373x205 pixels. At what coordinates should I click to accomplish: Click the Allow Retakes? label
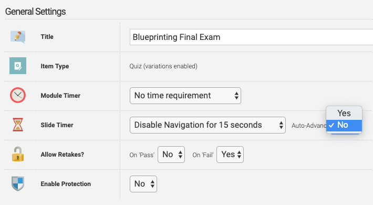tap(63, 155)
